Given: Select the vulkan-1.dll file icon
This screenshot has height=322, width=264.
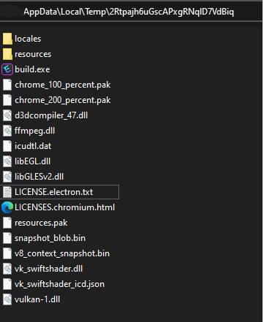Looking at the screenshot, I should [x=7, y=299].
